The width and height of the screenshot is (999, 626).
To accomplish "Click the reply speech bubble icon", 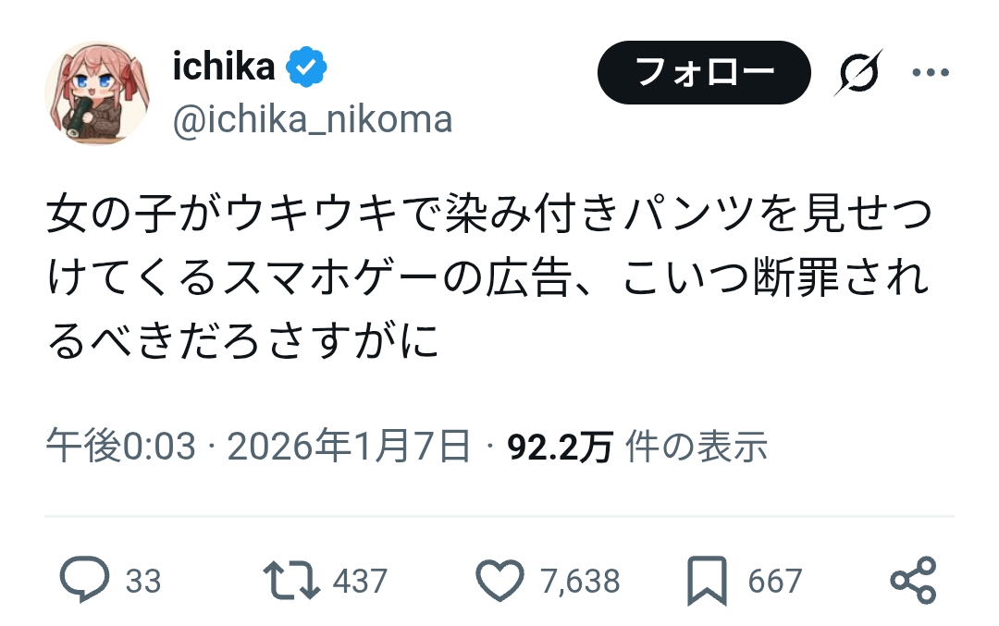I will [83, 580].
